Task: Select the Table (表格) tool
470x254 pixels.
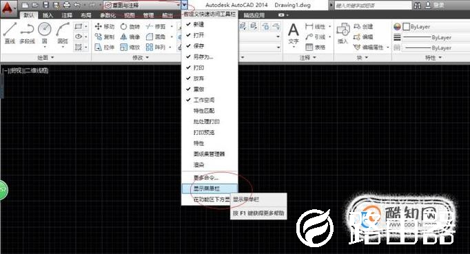Action: pyautogui.click(x=315, y=47)
